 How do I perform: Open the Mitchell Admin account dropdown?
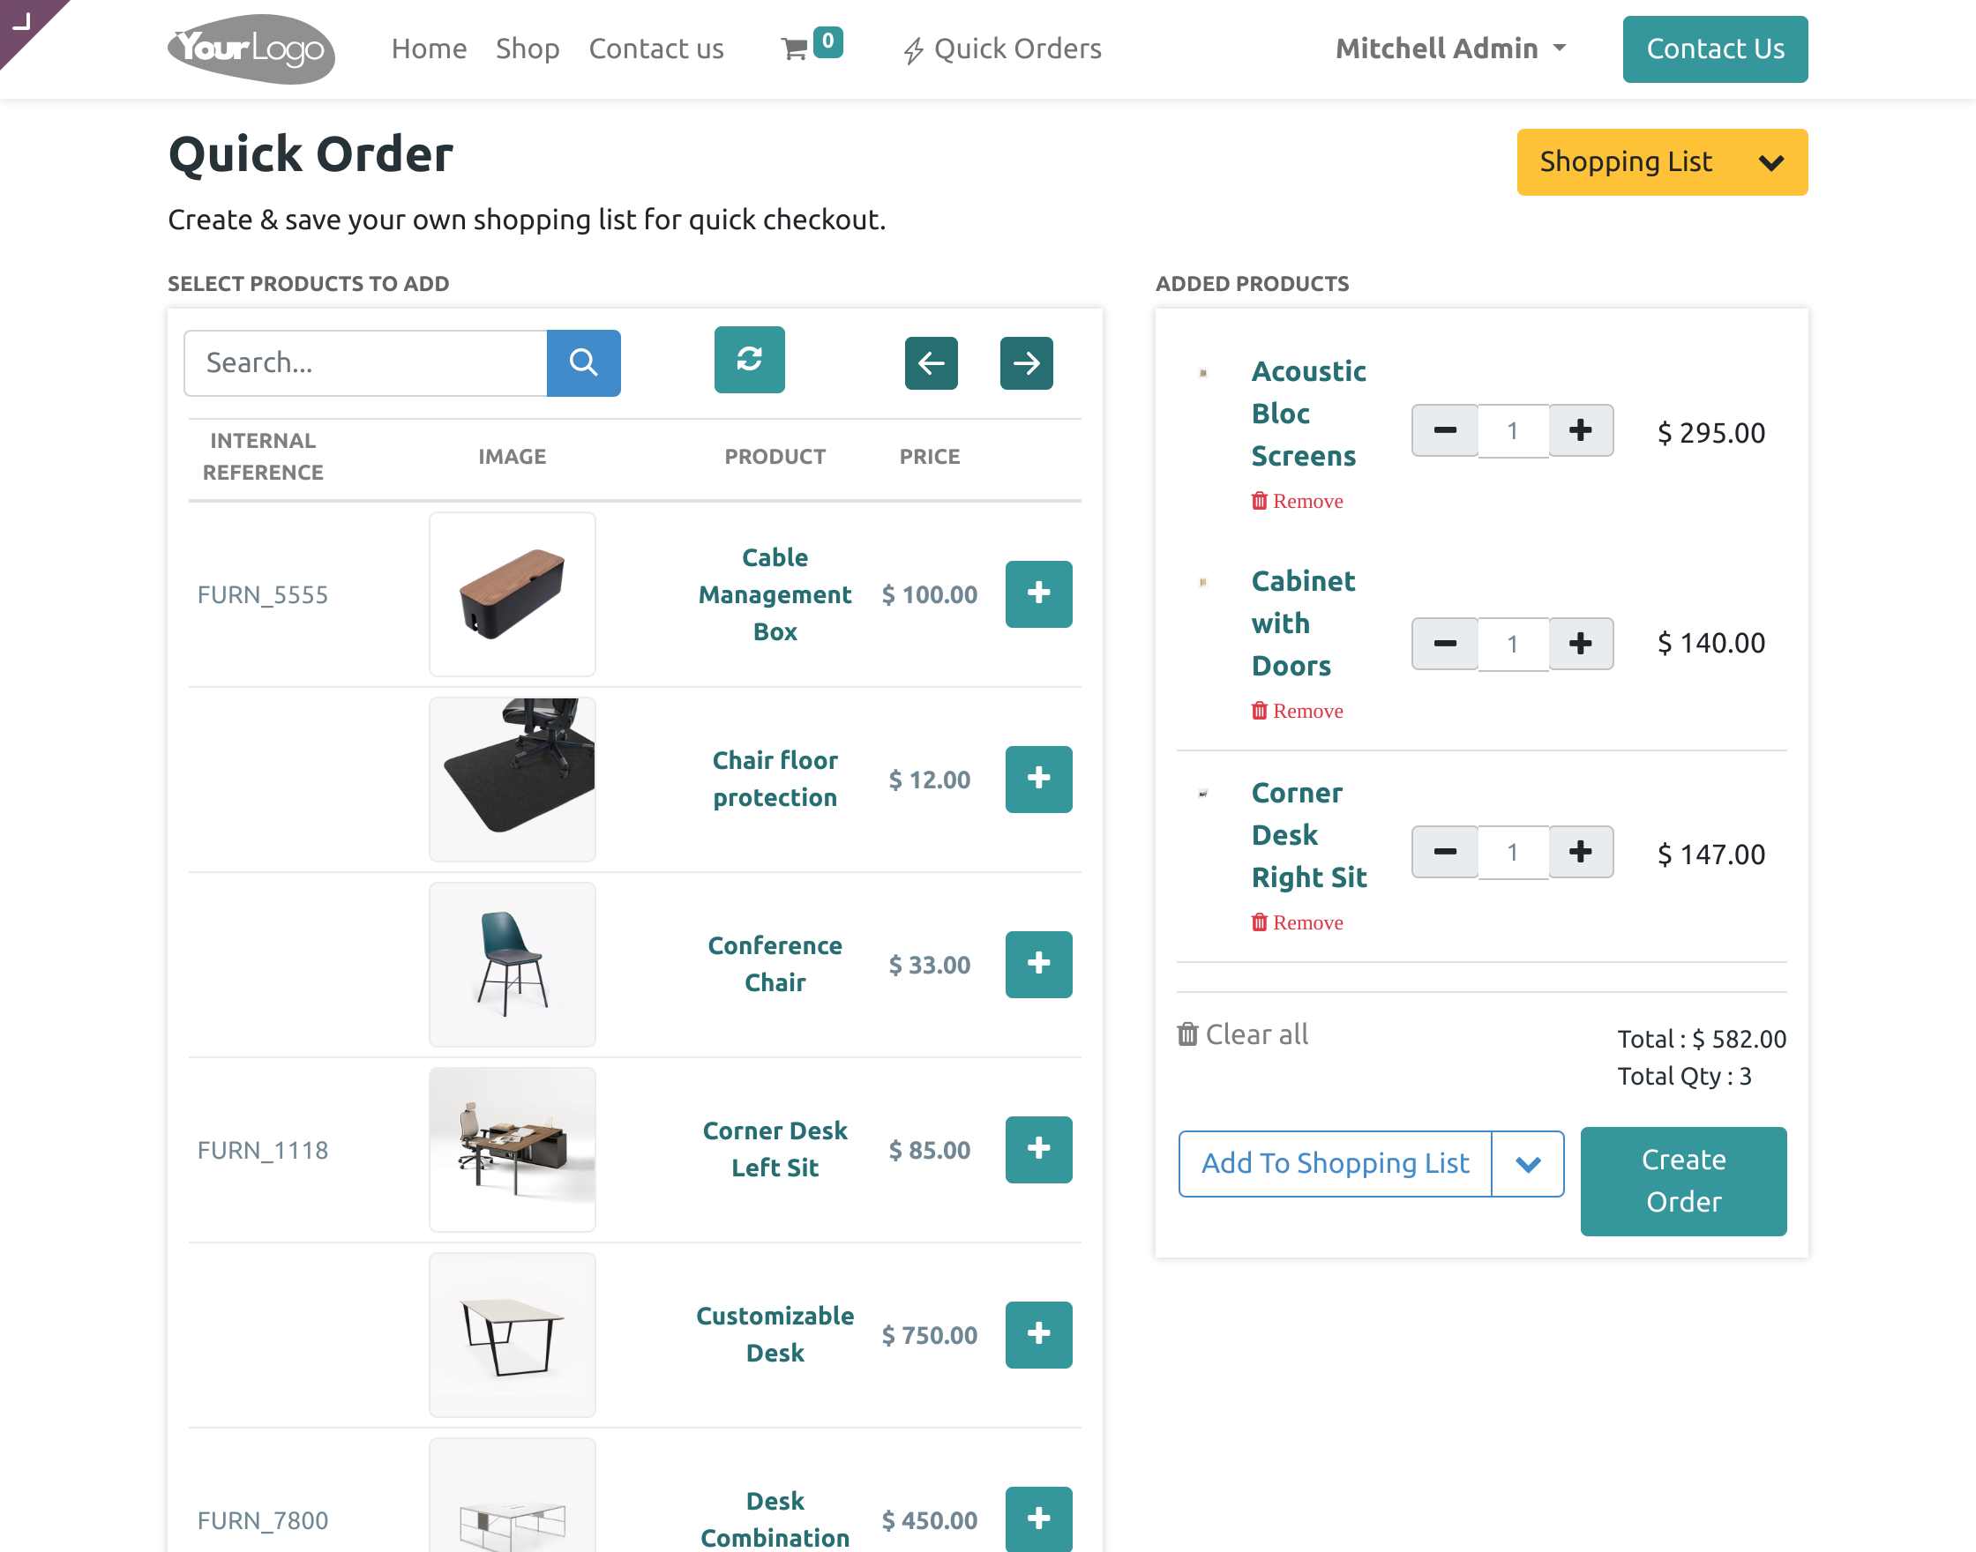(1450, 48)
